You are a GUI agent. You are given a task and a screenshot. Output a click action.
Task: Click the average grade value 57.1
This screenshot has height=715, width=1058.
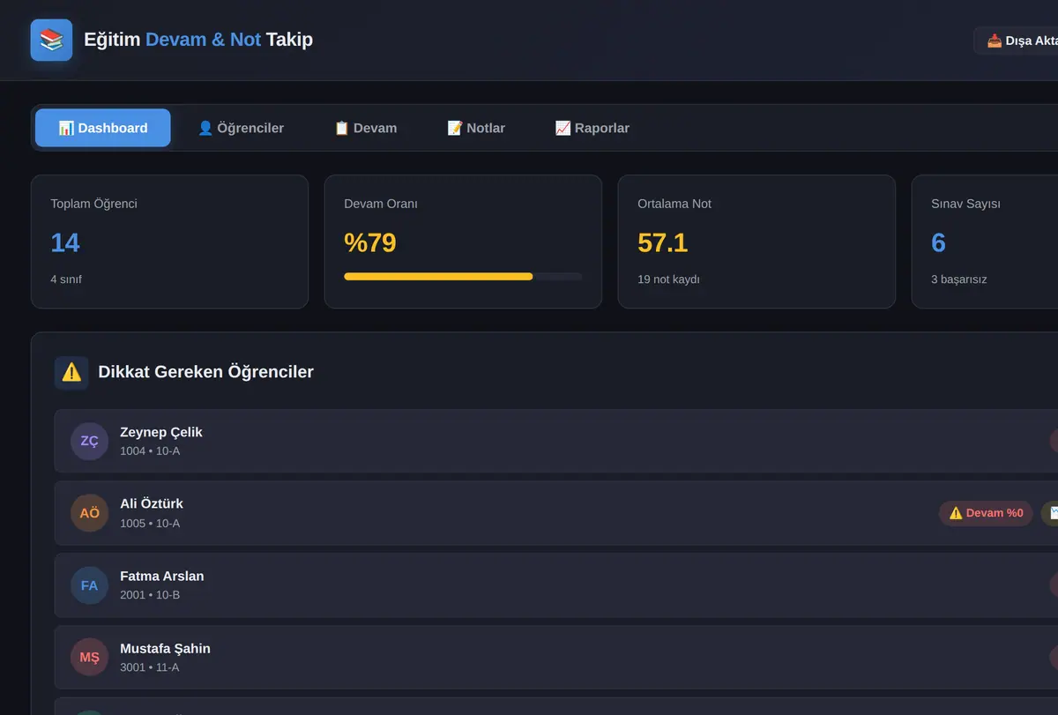pos(663,242)
